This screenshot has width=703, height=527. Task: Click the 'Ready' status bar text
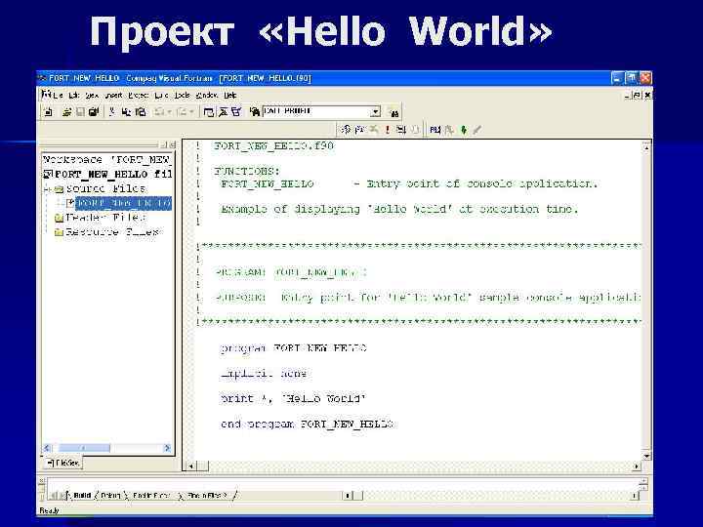[50, 510]
